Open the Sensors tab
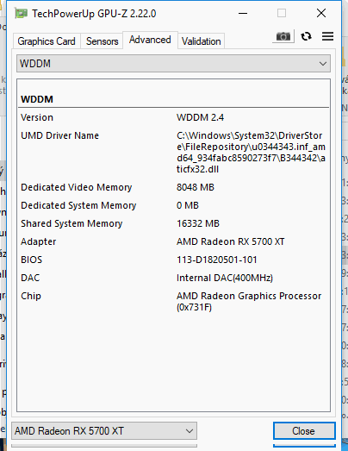 click(x=102, y=41)
